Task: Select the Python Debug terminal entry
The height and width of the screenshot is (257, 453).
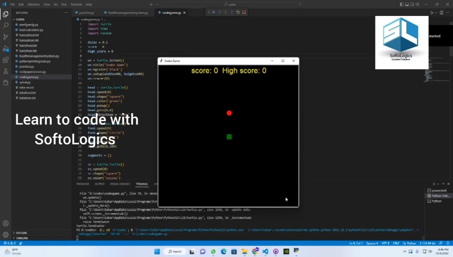Action: pyautogui.click(x=439, y=196)
